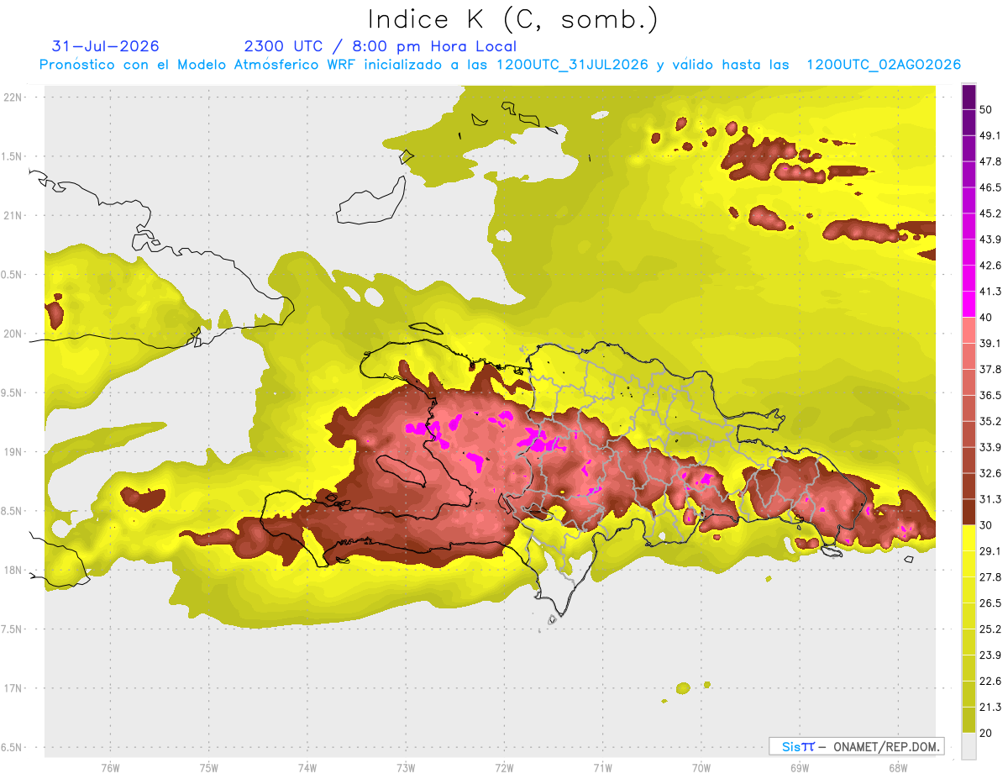
Task: Click the "76W" longitude label
Action: pyautogui.click(x=110, y=767)
